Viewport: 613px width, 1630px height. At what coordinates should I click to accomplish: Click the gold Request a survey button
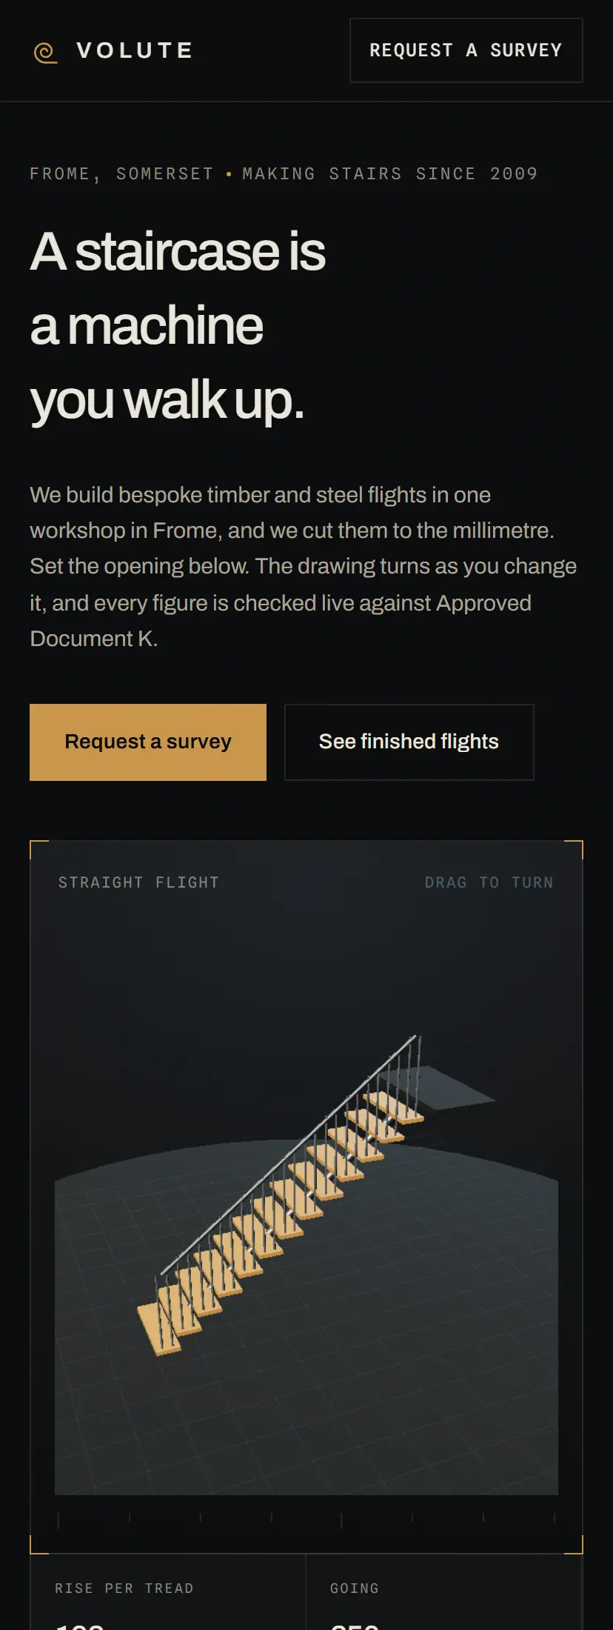148,742
